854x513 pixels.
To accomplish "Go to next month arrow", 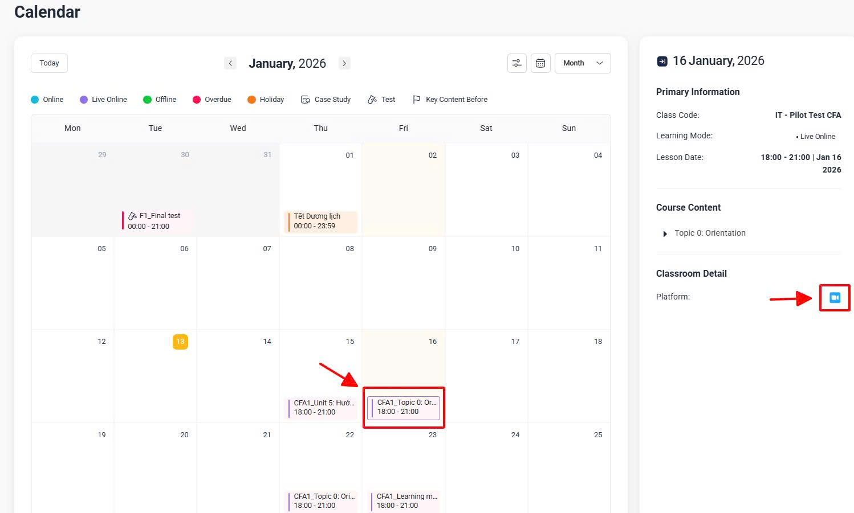I will click(x=344, y=63).
